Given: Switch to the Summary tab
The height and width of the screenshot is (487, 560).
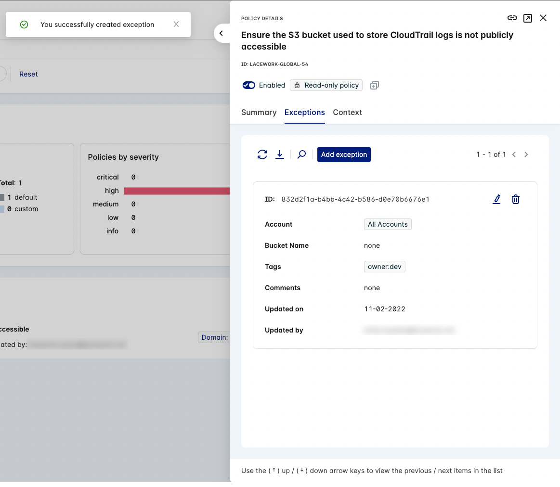Looking at the screenshot, I should [259, 112].
